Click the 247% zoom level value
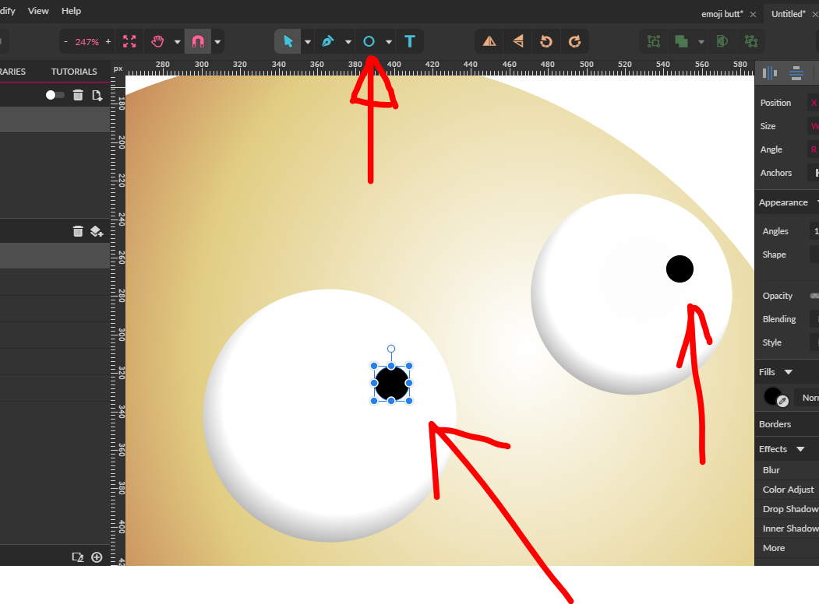Image resolution: width=819 pixels, height=604 pixels. (x=86, y=42)
